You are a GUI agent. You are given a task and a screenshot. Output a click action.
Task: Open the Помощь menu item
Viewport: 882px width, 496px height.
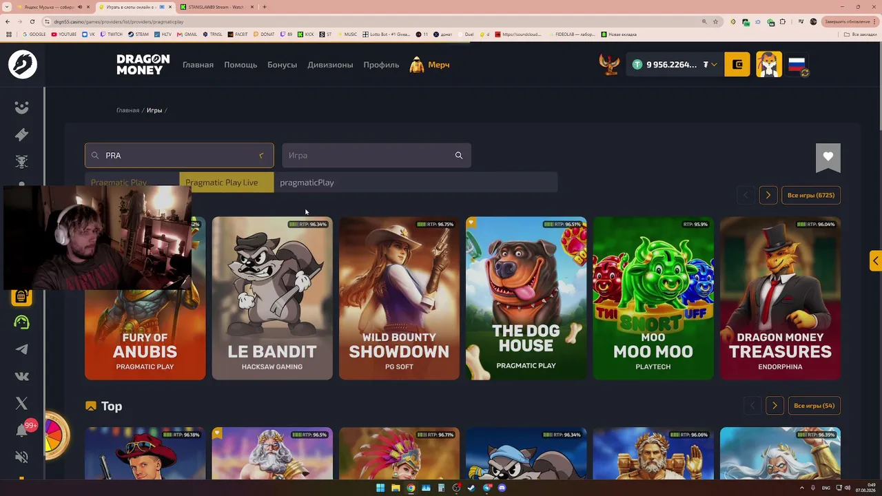(x=240, y=65)
